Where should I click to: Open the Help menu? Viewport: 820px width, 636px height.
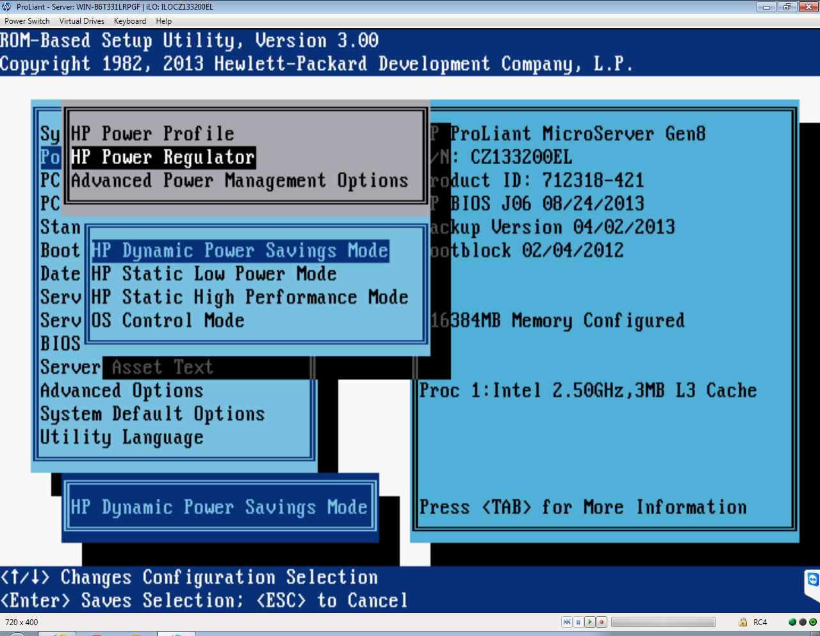164,21
